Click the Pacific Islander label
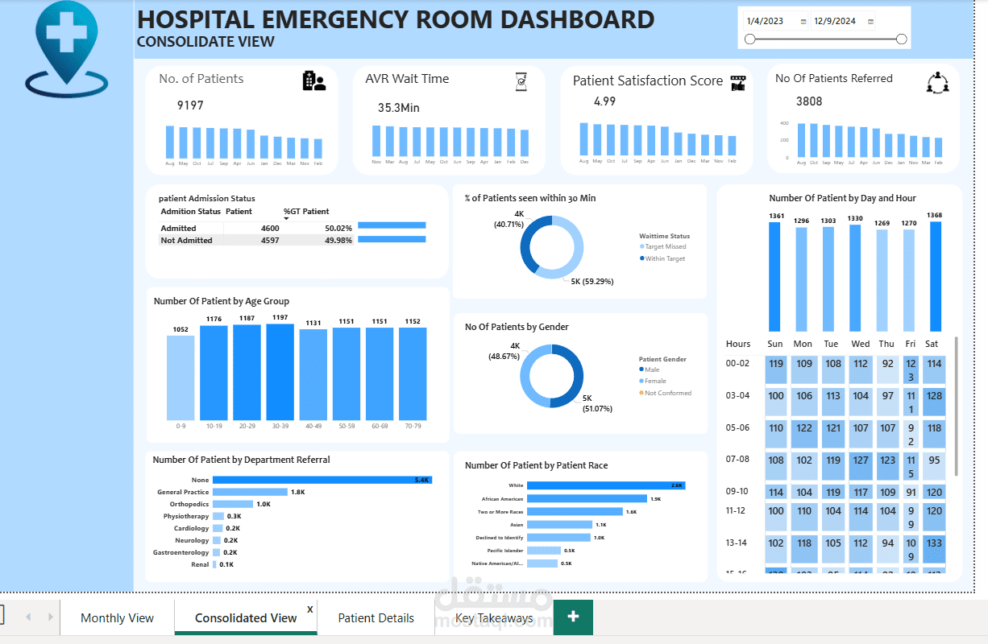Viewport: 988px width, 644px height. (x=506, y=550)
